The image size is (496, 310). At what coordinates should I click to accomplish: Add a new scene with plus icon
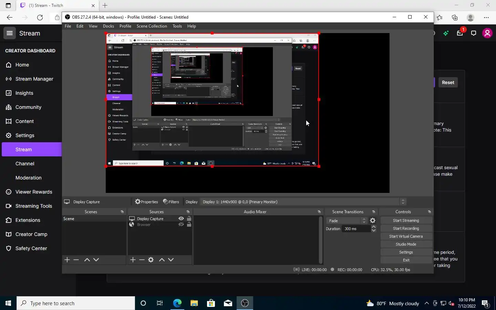click(67, 260)
